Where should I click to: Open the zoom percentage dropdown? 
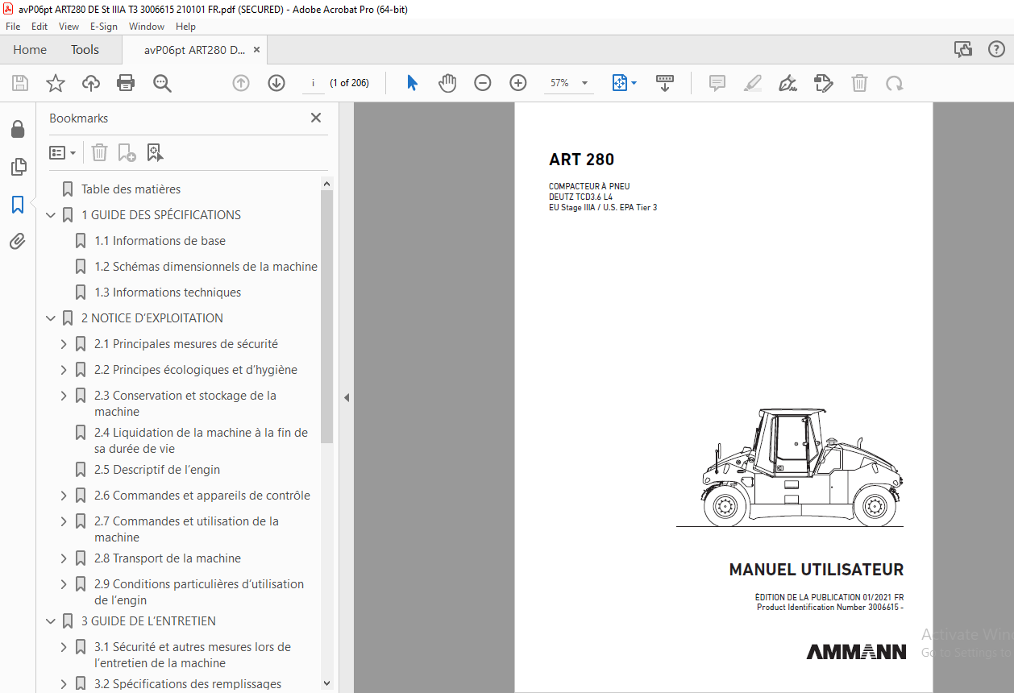[x=584, y=83]
